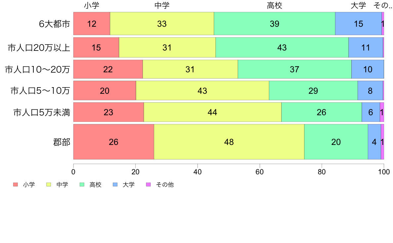This screenshot has width=393, height=243.
Task: Click the green 高校 legend swatch
Action: (82, 185)
